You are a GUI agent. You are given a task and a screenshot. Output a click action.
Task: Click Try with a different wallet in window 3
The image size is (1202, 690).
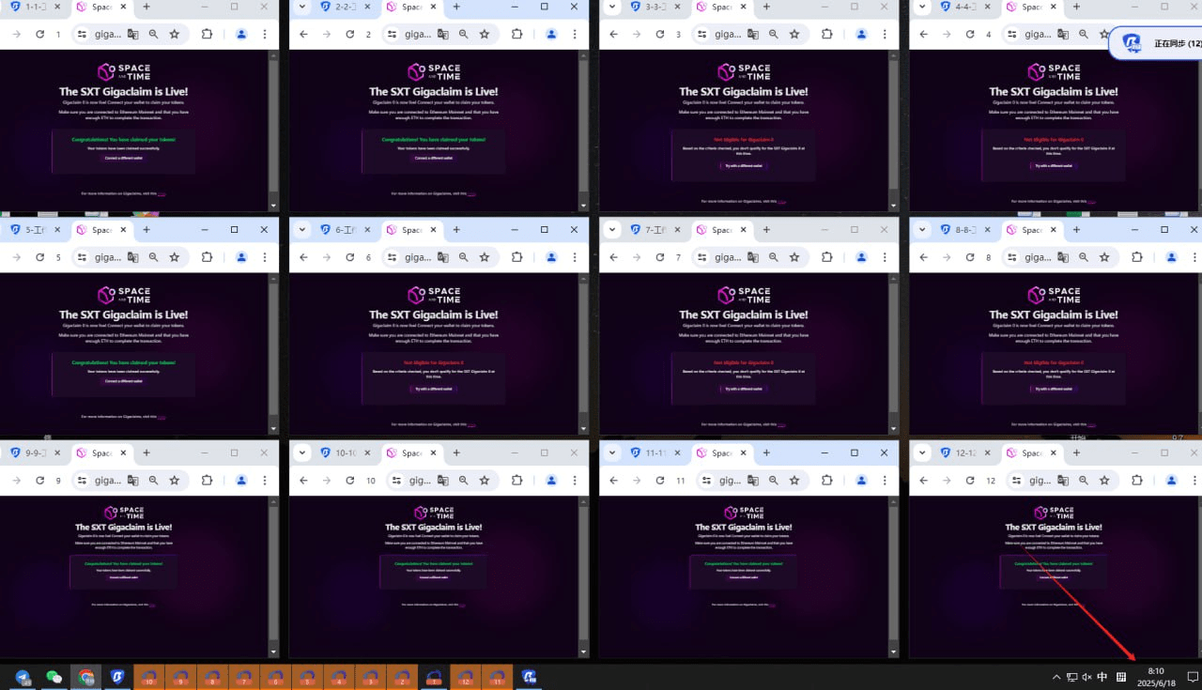coord(744,165)
